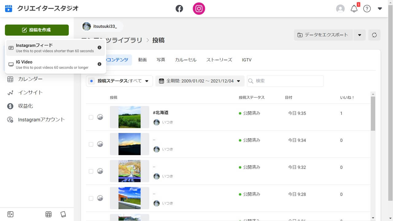The width and height of the screenshot is (393, 221).
Task: Click the 投稿を作成 button
Action: tap(37, 30)
